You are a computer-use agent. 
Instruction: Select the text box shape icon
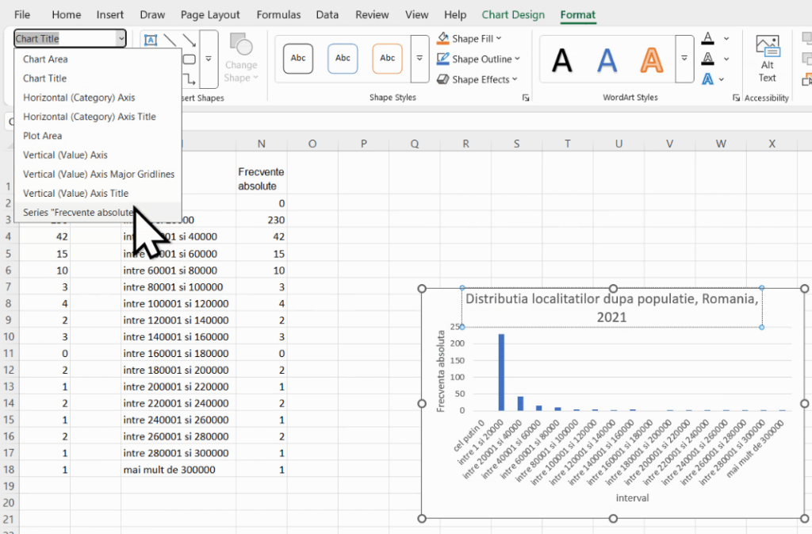tap(150, 40)
